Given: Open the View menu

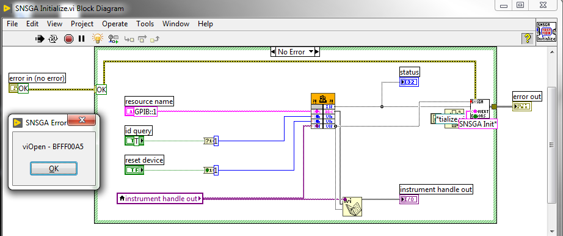Looking at the screenshot, I should pos(54,24).
